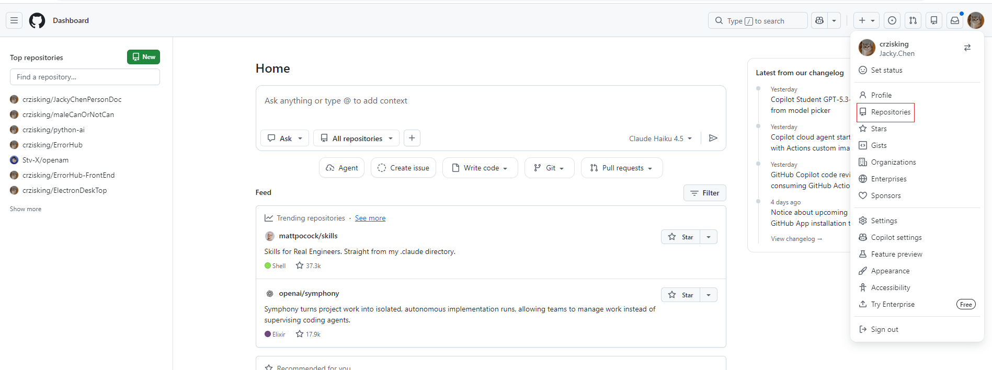Open the Ask mode dropdown
This screenshot has height=370, width=992.
click(284, 138)
